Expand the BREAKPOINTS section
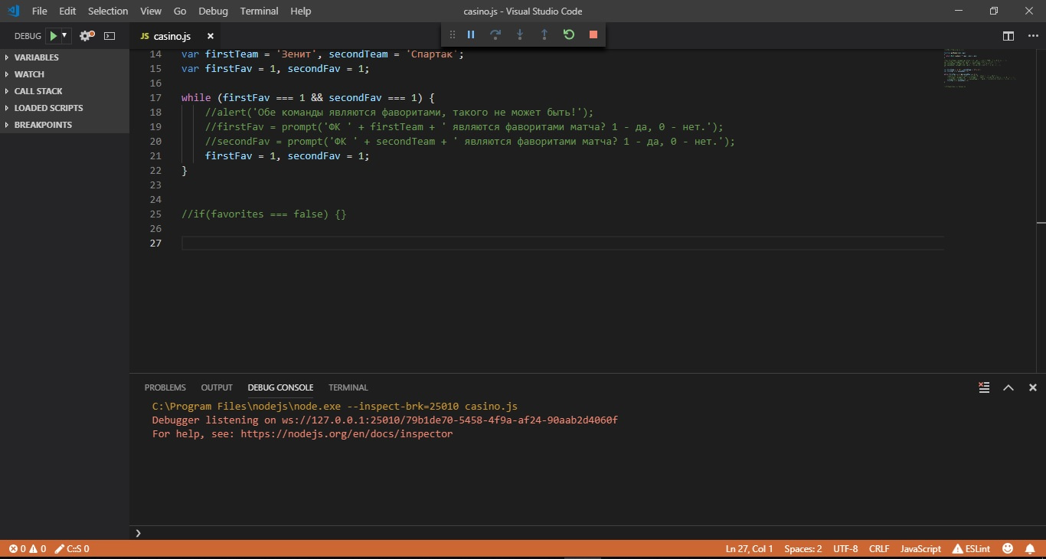Screen dimensions: 1046x559 click(x=65, y=125)
